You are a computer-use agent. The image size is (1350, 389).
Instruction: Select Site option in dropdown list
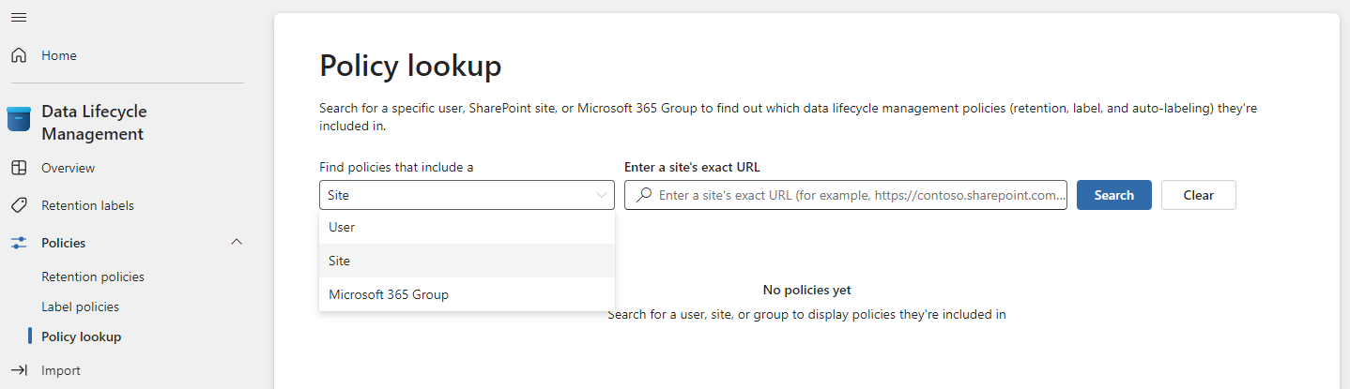coord(340,261)
